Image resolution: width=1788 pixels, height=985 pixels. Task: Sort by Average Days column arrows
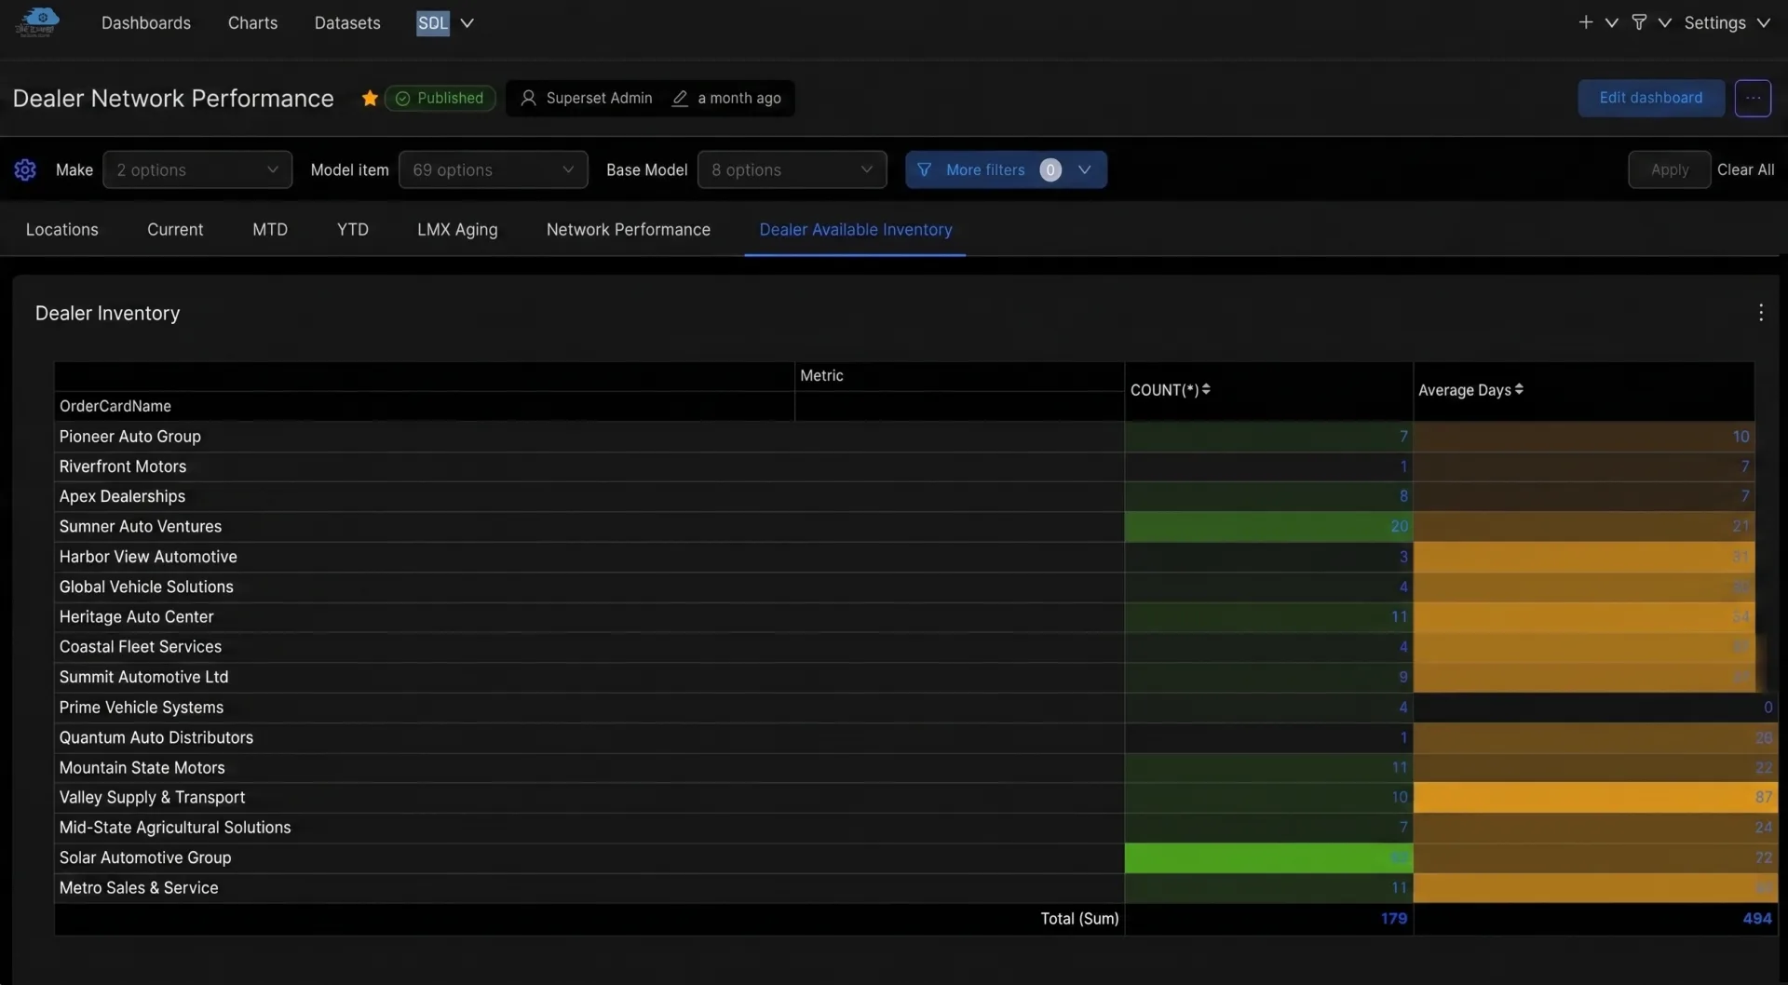1519,389
